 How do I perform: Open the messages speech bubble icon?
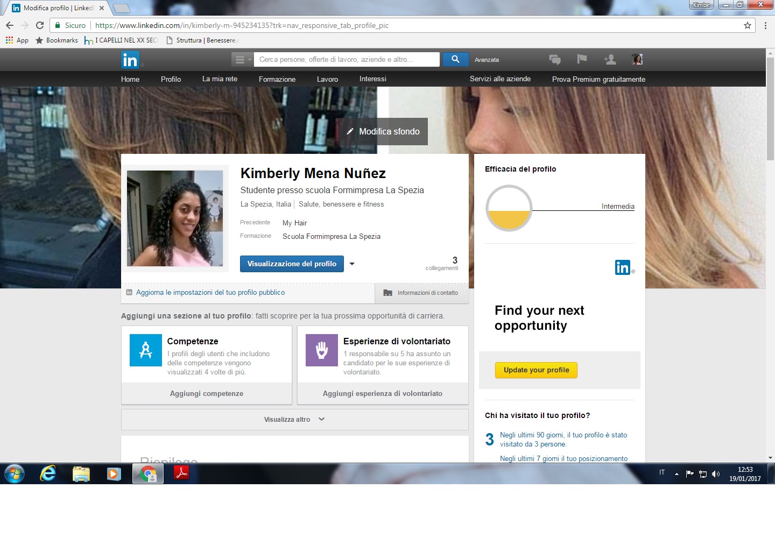[x=555, y=59]
